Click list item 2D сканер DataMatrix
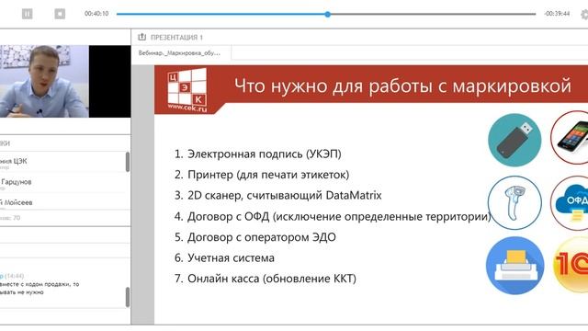 coord(277,195)
